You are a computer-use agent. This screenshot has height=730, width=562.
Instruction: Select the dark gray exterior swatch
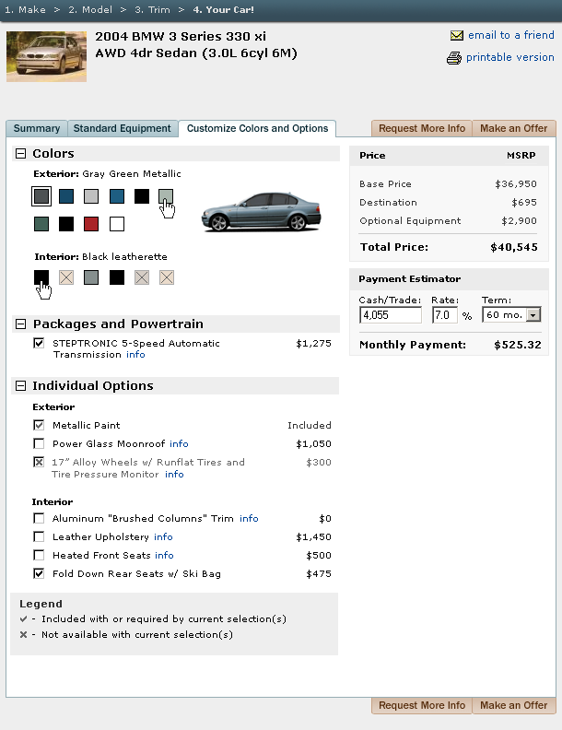tap(41, 196)
